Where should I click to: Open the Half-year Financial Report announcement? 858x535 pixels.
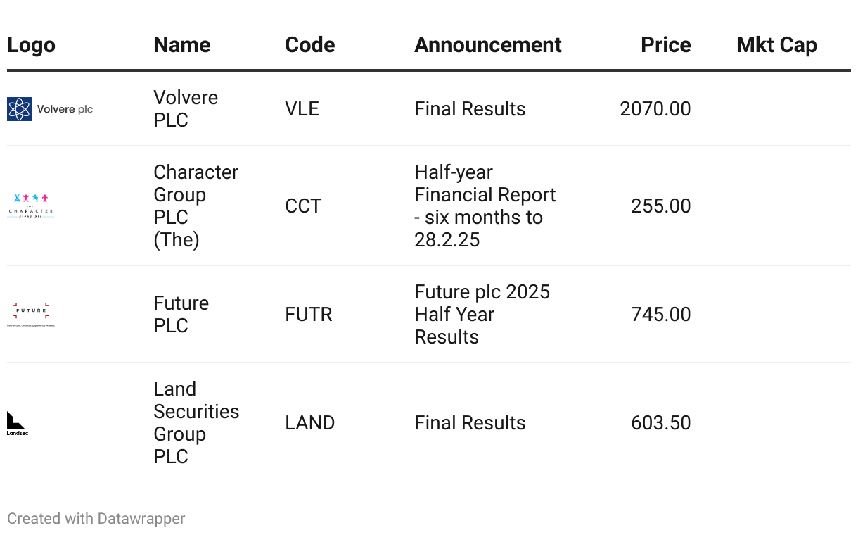[485, 206]
